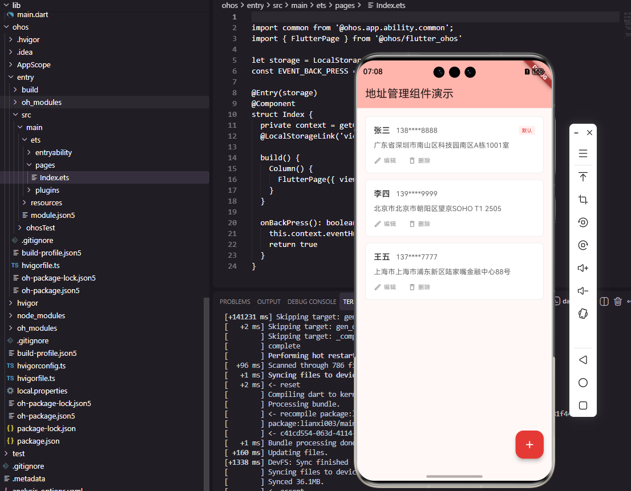Click the lower circular record icon in emulator toolbar

[583, 245]
